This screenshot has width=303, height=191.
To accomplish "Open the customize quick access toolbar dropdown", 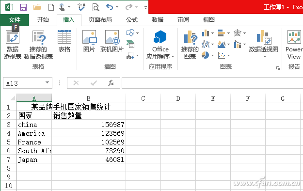I will [x=145, y=8].
